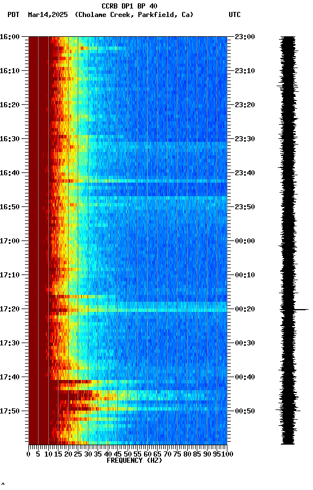
Task: Click the 00:10 UTC time label
Action: [x=245, y=275]
